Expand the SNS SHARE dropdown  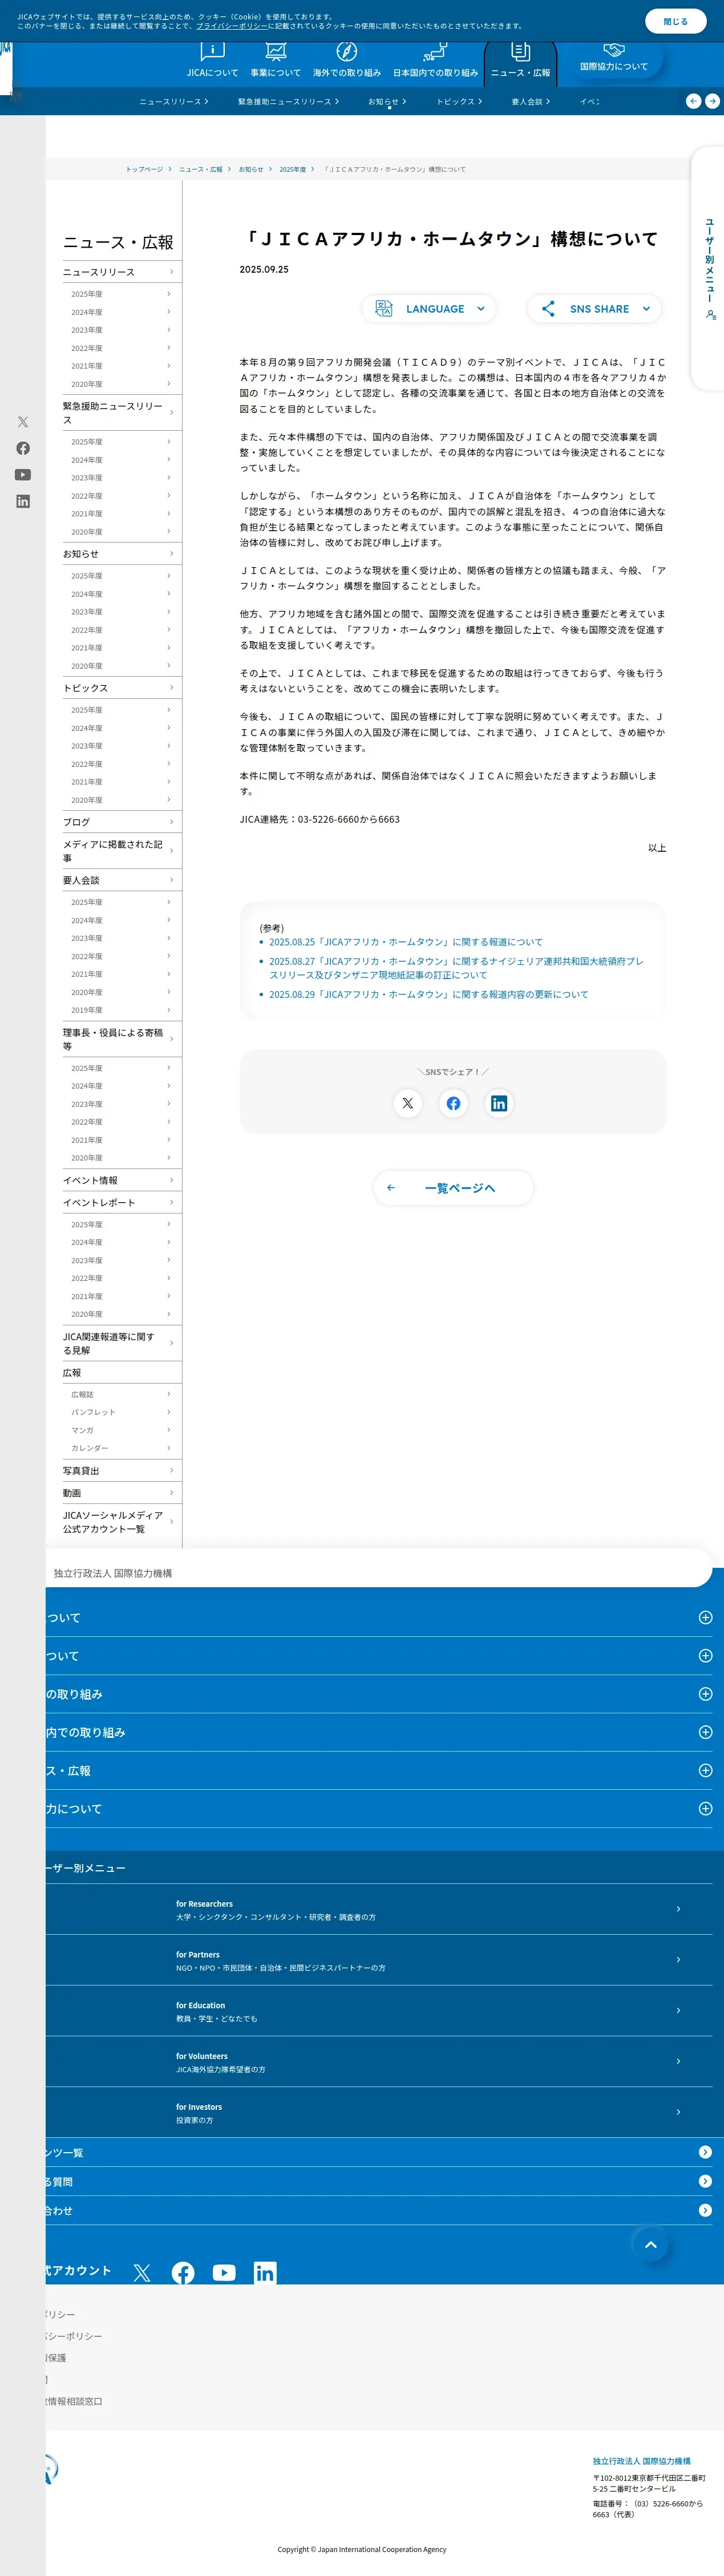pos(594,309)
